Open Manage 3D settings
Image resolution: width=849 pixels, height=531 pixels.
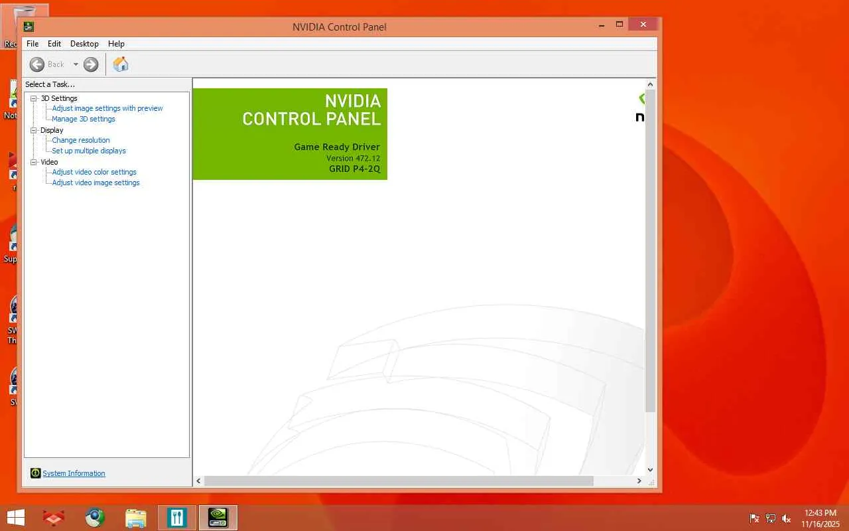coord(84,119)
